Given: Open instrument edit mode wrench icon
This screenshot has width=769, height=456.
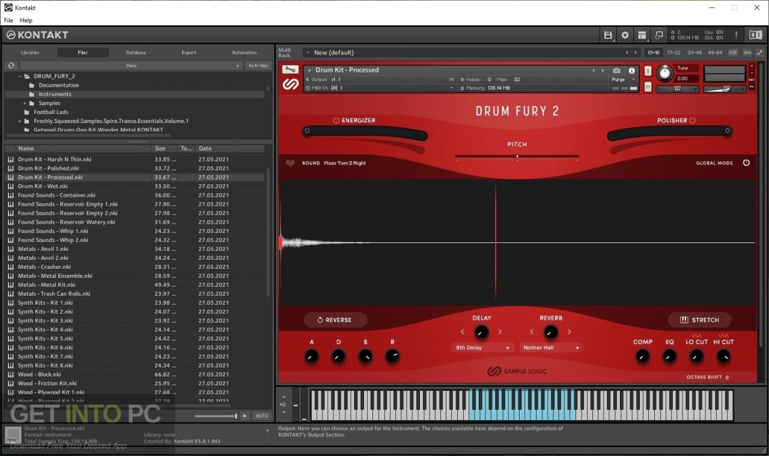Looking at the screenshot, I should 290,70.
